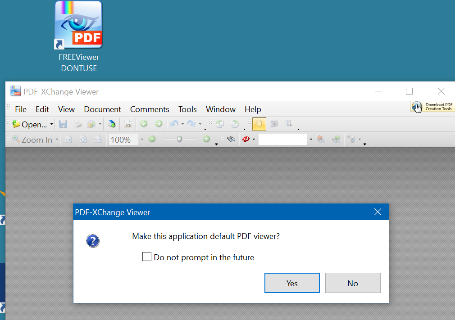Open the zoom percentage dropdown
Screen dimensions: 455x320
(x=142, y=140)
